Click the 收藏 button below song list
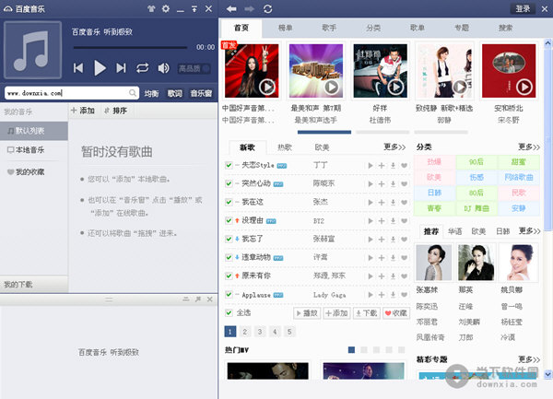Image resolution: width=553 pixels, height=399 pixels. (x=396, y=313)
